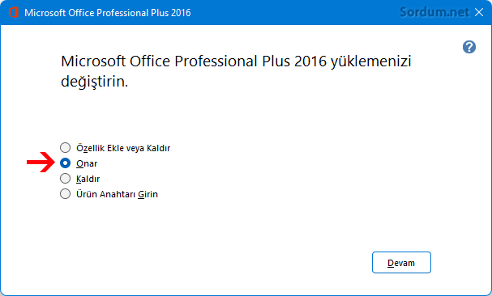Click the word değiştirin in the heading
The image size is (492, 296).
tap(95, 82)
